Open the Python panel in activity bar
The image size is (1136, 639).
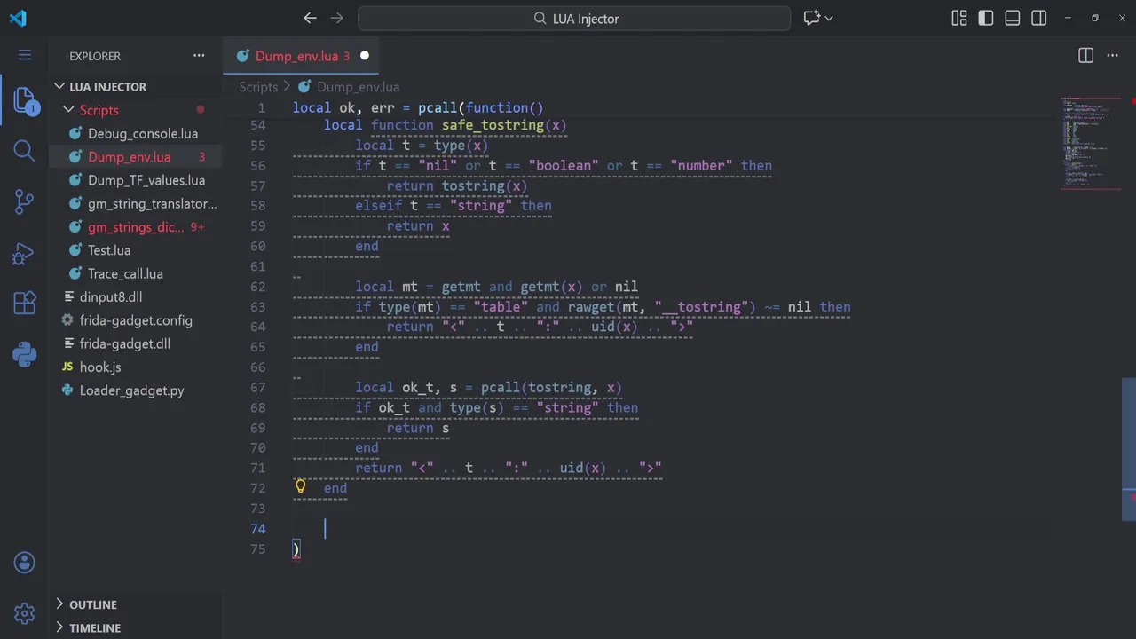[x=25, y=355]
